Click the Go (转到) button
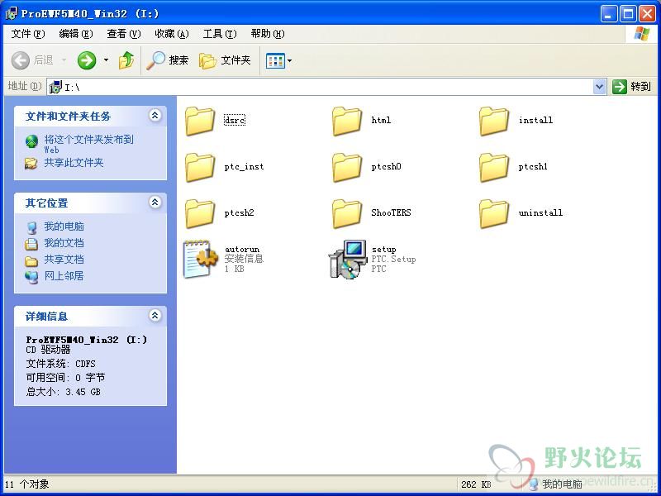The width and height of the screenshot is (661, 496). pos(631,87)
